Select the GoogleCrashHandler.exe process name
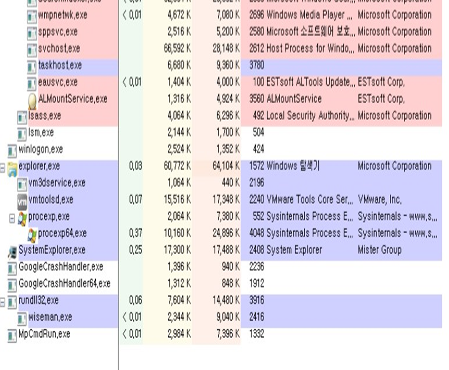 point(61,267)
